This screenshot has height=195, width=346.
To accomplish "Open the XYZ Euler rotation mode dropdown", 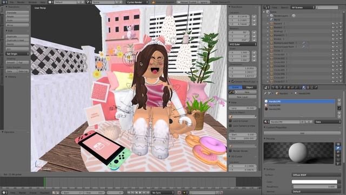I will [243, 44].
